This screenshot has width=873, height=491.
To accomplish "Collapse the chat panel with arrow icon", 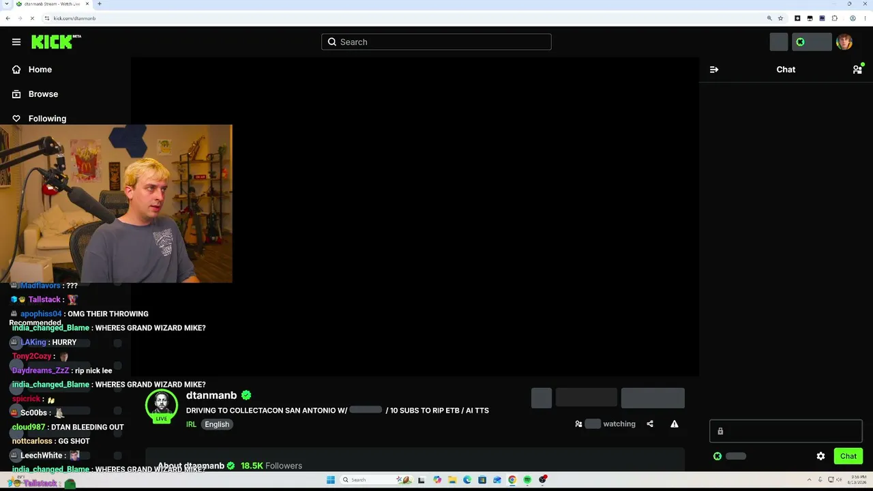I will tap(714, 70).
